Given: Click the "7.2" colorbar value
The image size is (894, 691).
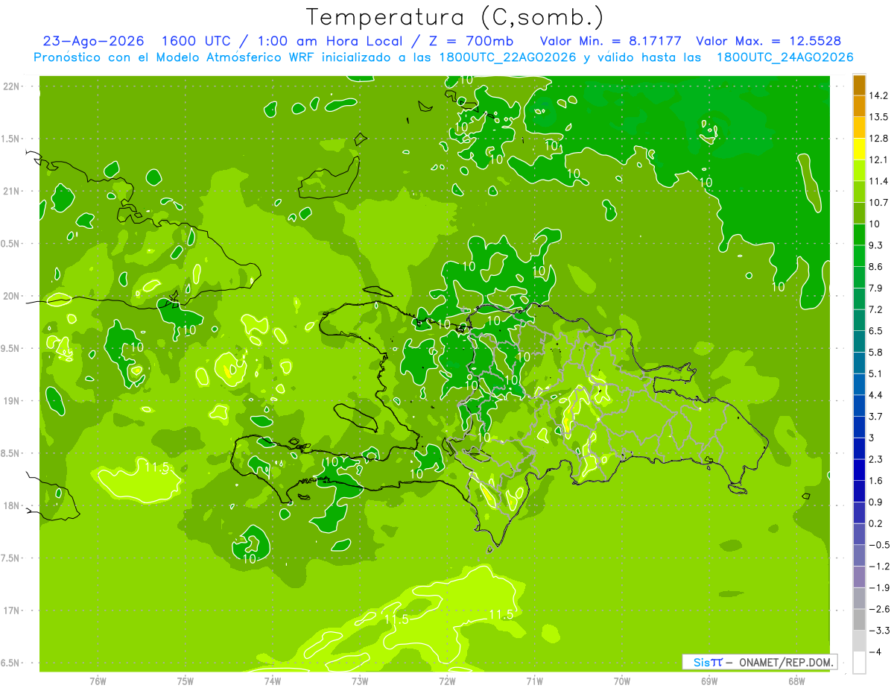Looking at the screenshot, I should [876, 309].
